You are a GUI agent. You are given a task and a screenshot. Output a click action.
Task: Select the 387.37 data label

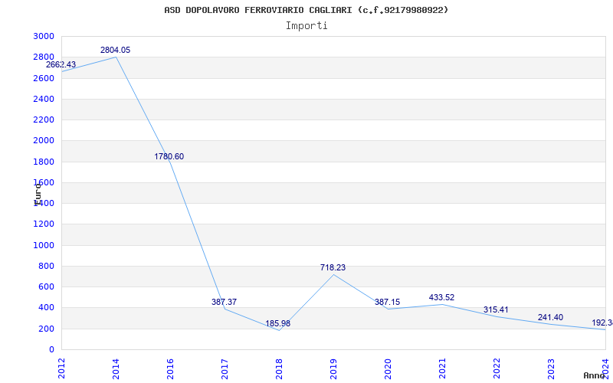coord(224,302)
